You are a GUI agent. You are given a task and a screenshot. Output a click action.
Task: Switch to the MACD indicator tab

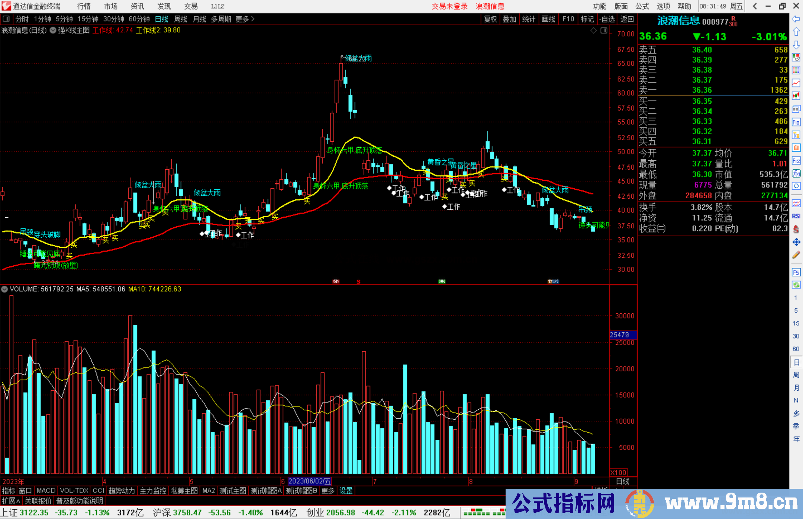pyautogui.click(x=46, y=491)
